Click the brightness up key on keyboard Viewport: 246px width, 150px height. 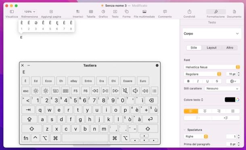coord(46,91)
